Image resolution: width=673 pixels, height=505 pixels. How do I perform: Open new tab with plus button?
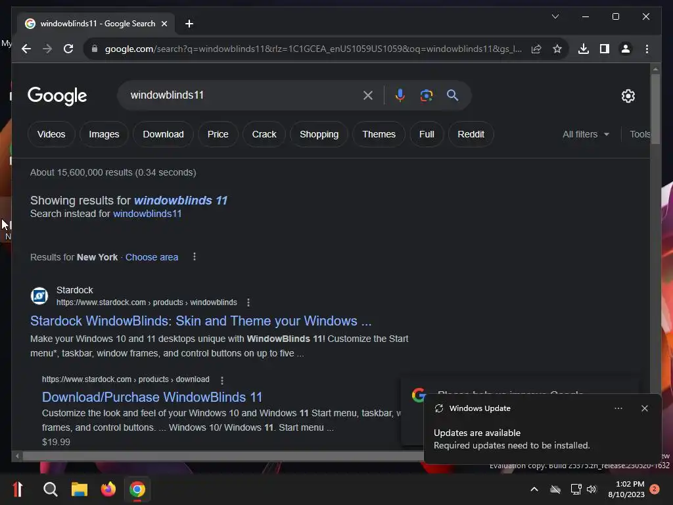click(189, 24)
